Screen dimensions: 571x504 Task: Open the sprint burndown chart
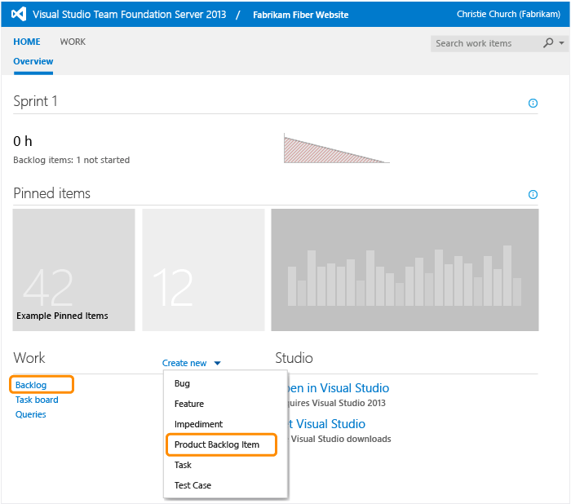pyautogui.click(x=337, y=148)
